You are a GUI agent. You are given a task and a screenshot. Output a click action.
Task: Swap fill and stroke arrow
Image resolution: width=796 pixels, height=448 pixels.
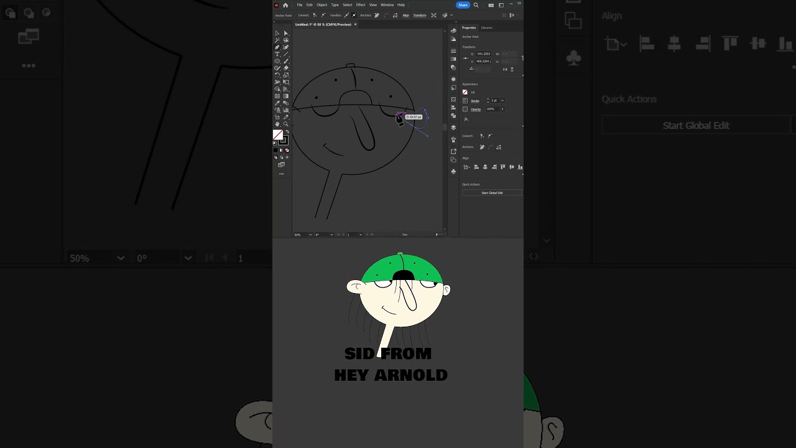[287, 131]
